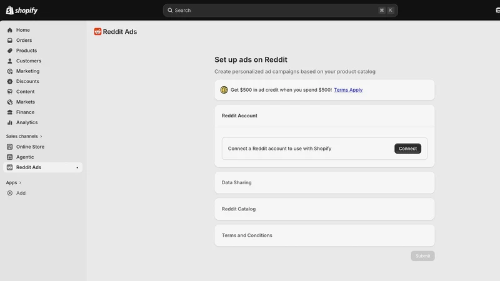The width and height of the screenshot is (500, 281).
Task: Expand Apps section chevron
Action: (20, 183)
